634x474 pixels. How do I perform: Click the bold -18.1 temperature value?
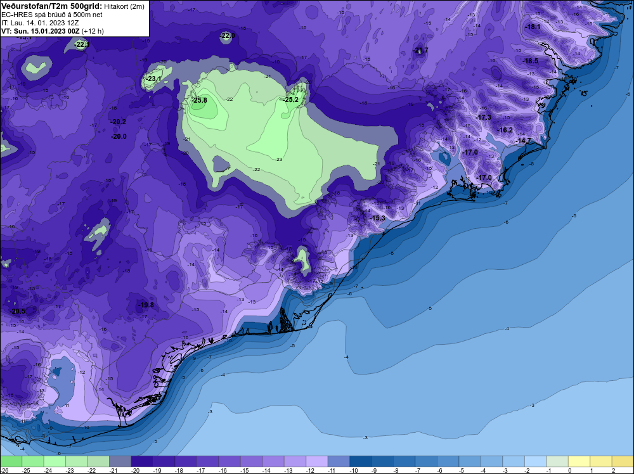click(x=533, y=27)
